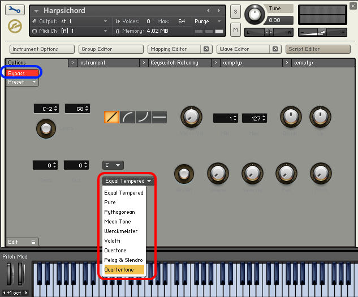Click the Tune value field 0.00
This screenshot has width=358, height=297.
(x=279, y=20)
